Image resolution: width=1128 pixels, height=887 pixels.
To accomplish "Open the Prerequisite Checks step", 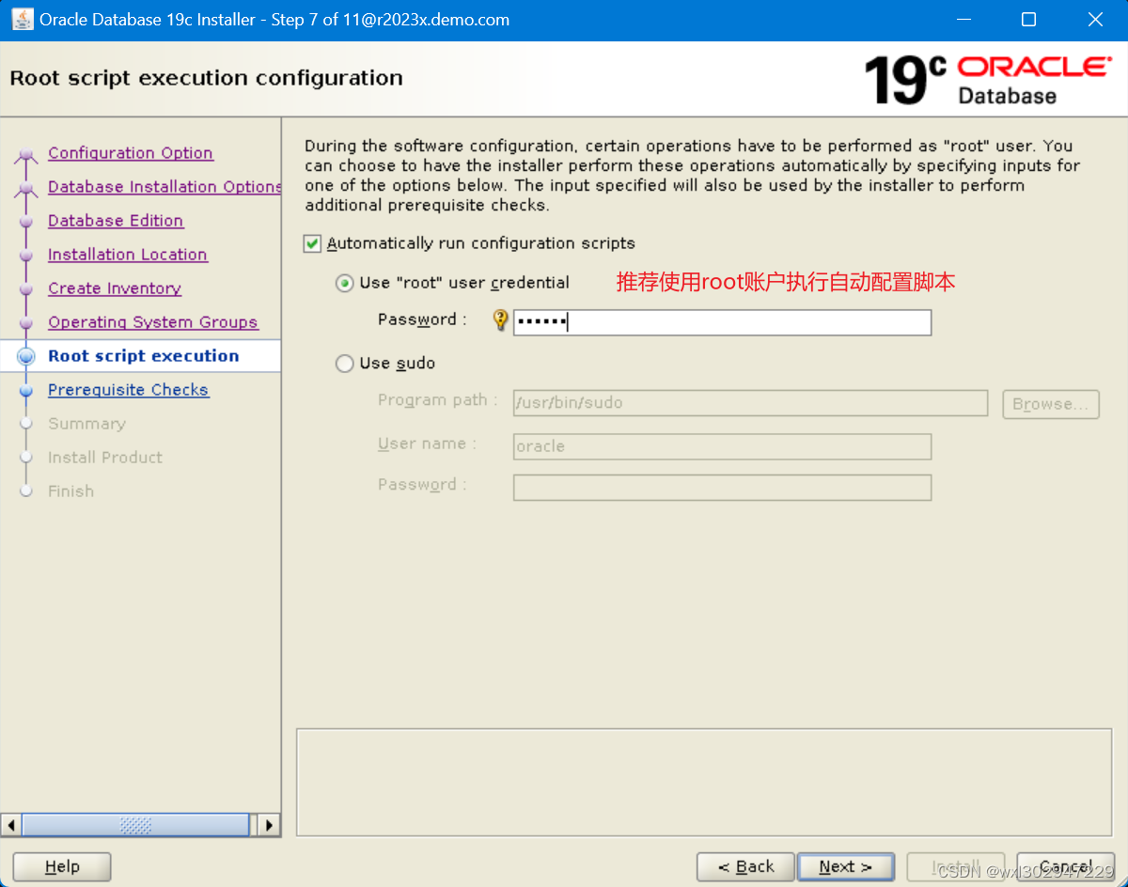I will point(129,390).
